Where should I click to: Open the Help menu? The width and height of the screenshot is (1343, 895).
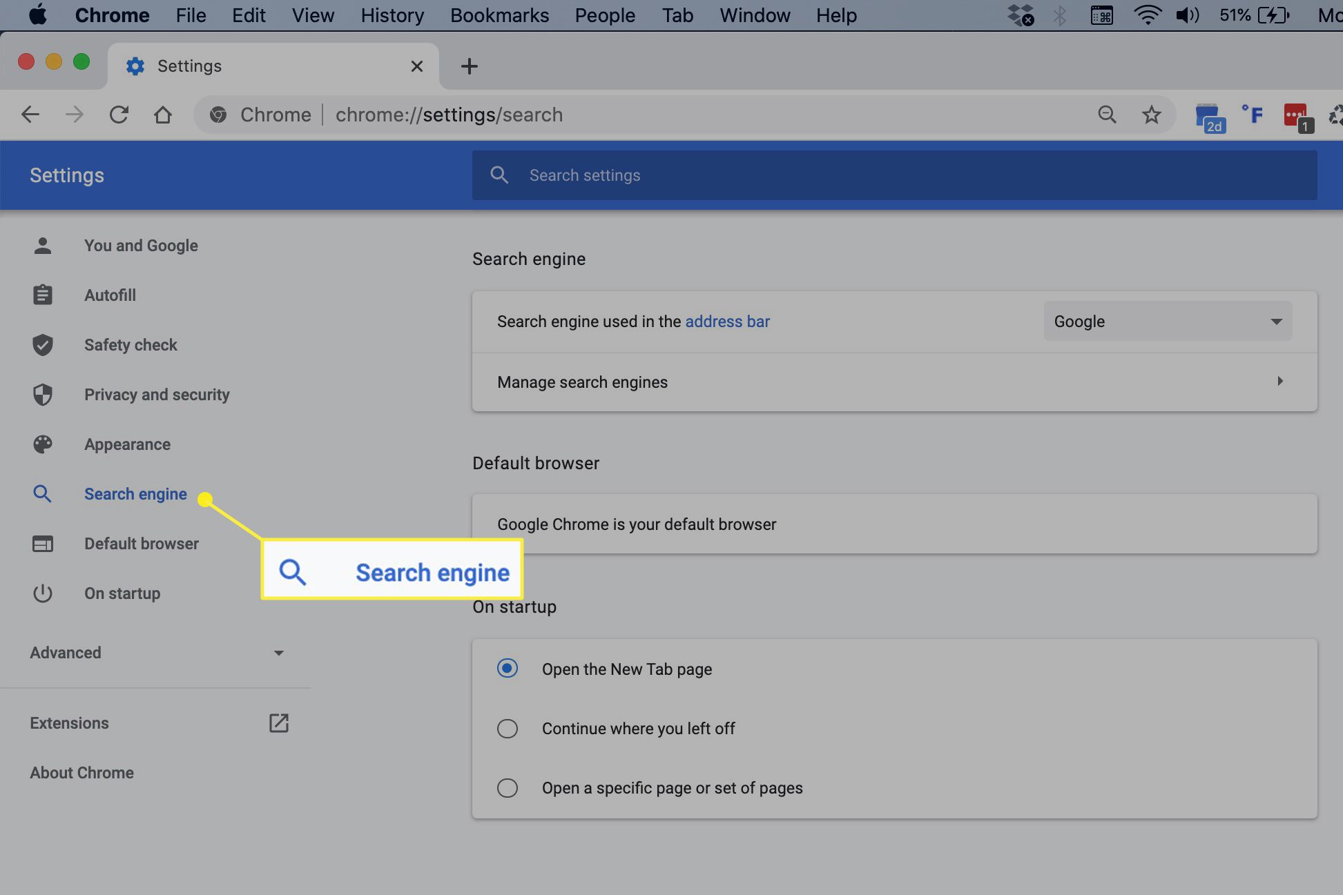836,15
